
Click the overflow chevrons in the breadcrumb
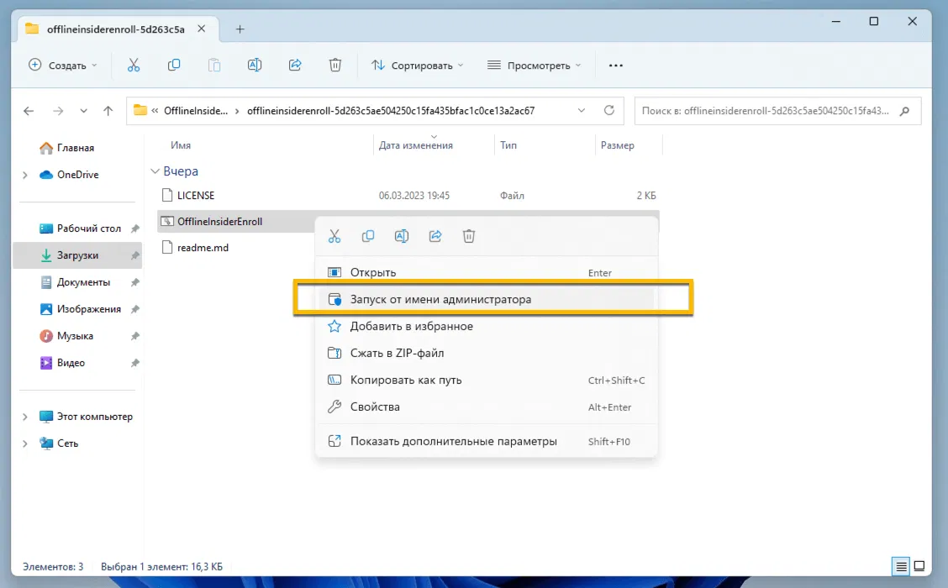point(155,111)
